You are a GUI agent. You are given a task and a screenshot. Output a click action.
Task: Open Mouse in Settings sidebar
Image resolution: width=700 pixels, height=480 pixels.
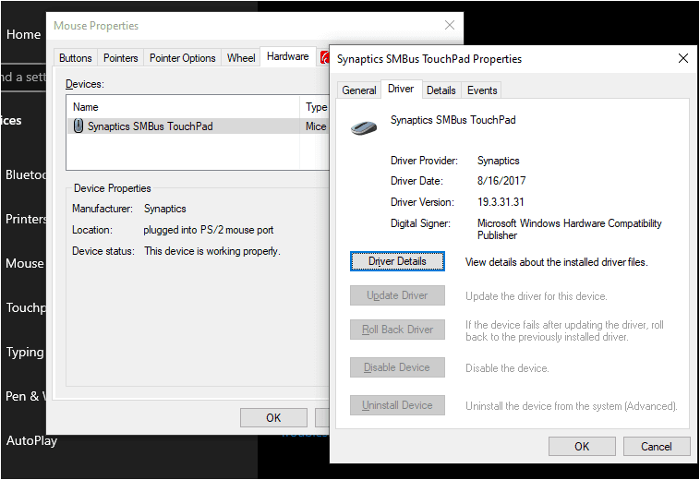point(25,263)
